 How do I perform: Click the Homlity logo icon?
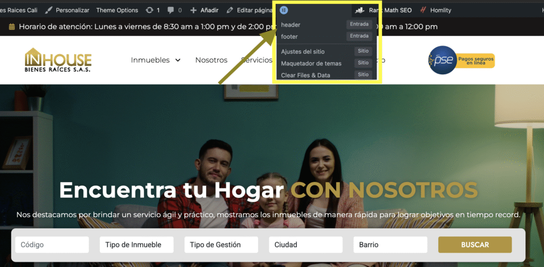click(x=423, y=10)
